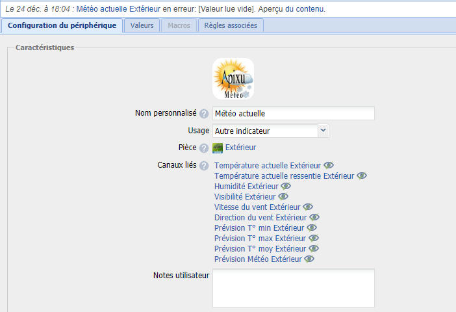Toggle eye icon for Direction du vent Extérieur

[314, 217]
